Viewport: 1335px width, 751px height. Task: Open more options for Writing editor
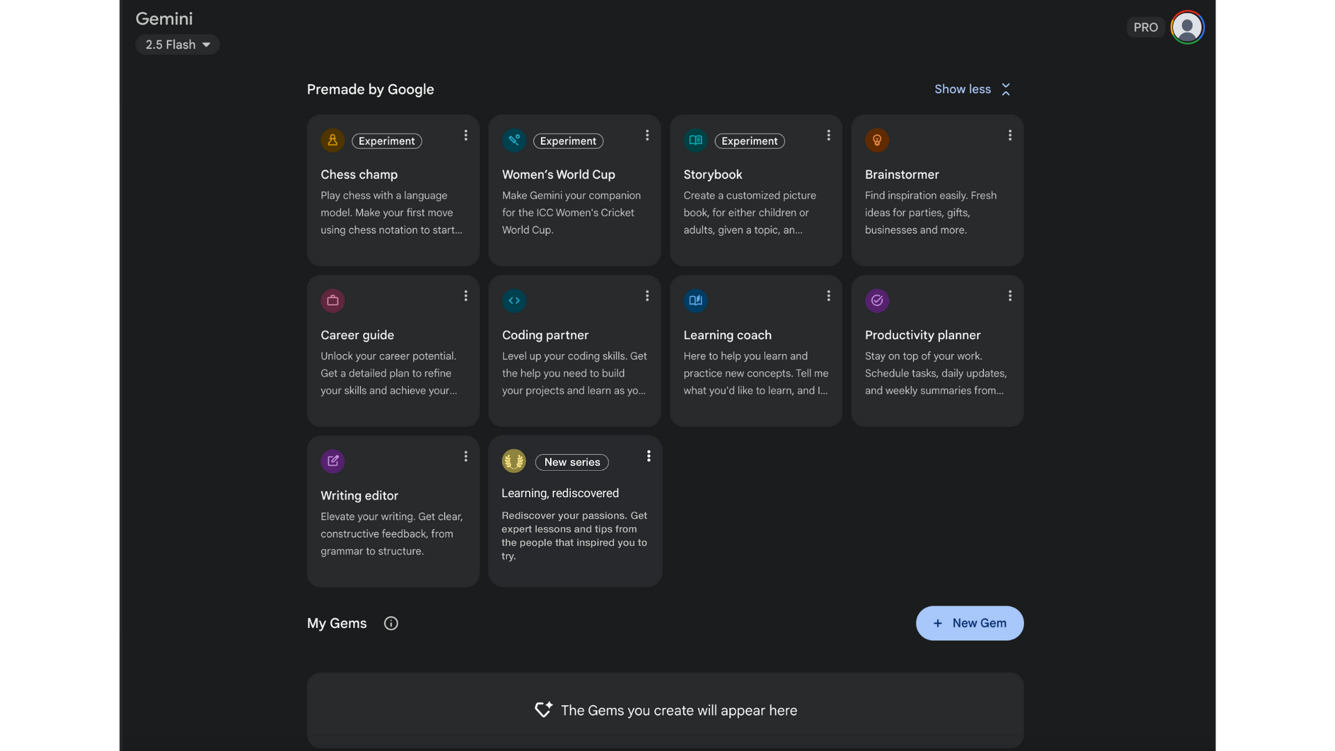click(x=466, y=457)
